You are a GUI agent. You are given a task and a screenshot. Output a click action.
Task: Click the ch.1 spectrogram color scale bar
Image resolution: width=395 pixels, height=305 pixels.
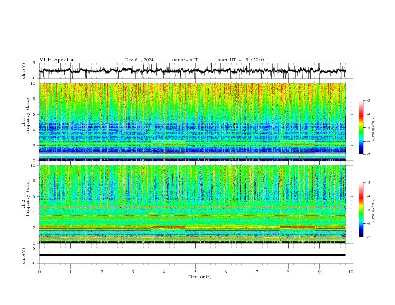361,128
